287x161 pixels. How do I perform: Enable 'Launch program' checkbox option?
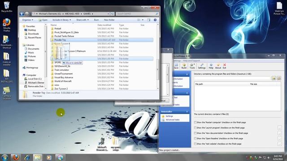[196, 128]
